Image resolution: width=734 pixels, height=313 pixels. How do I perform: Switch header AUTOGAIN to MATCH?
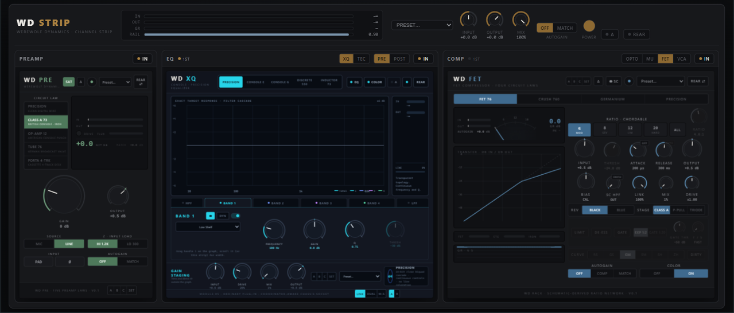pyautogui.click(x=565, y=28)
